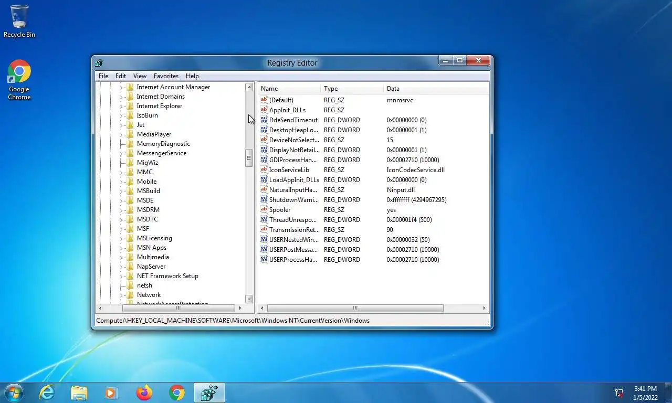Open the View menu
Image resolution: width=672 pixels, height=403 pixels.
coord(140,76)
